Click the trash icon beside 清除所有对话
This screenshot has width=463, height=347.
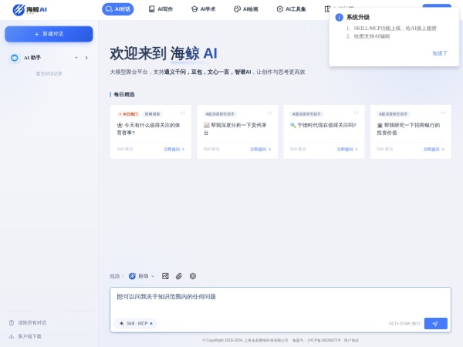click(x=12, y=322)
